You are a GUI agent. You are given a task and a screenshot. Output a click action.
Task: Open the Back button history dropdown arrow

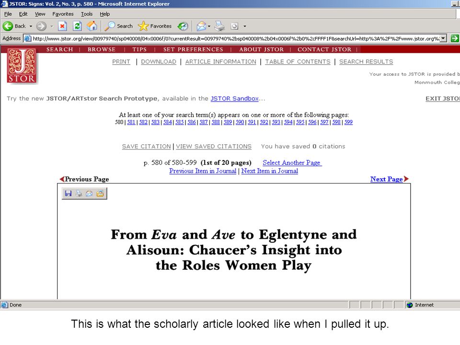point(31,26)
